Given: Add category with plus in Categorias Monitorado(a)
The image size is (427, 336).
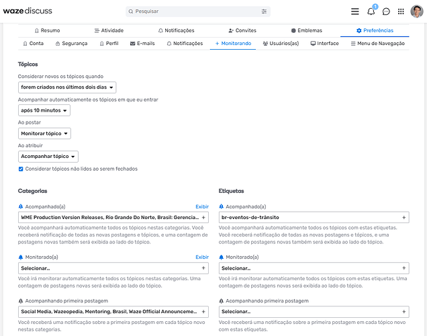Looking at the screenshot, I should [203, 268].
